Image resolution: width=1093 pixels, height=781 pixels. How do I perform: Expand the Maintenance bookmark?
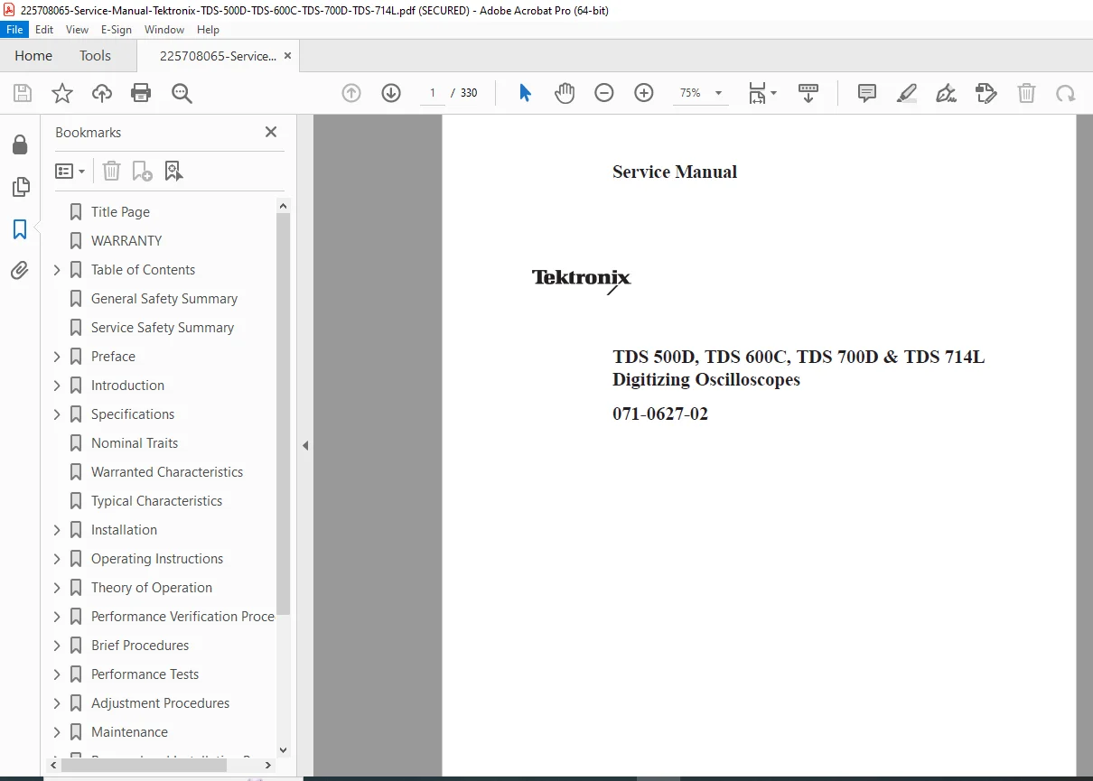(57, 732)
